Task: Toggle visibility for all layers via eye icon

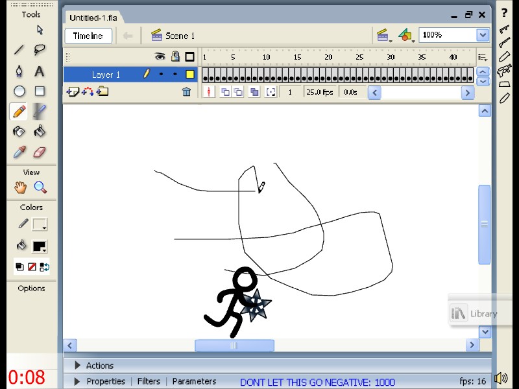Action: point(160,57)
